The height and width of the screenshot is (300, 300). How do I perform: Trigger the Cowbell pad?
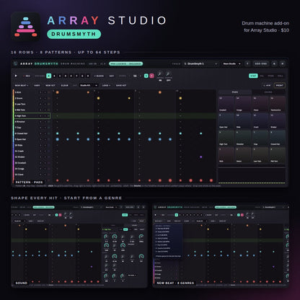click(x=226, y=104)
